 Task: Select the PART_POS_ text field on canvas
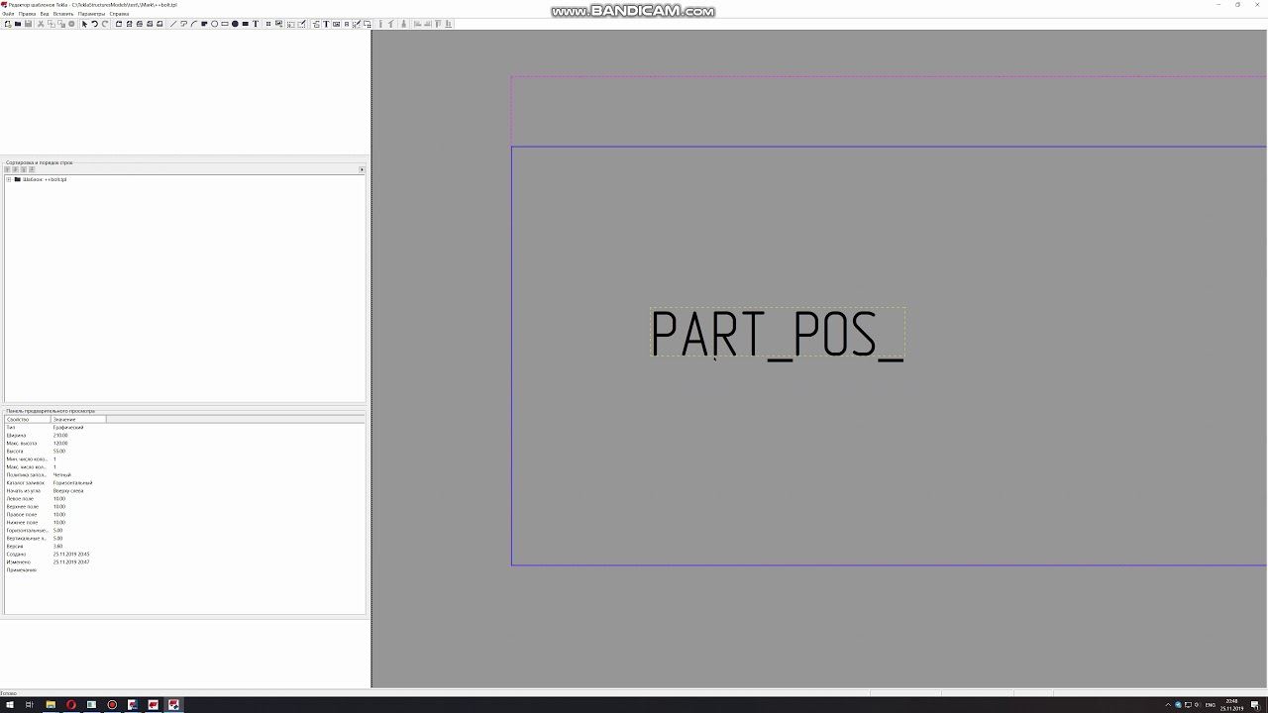point(778,333)
